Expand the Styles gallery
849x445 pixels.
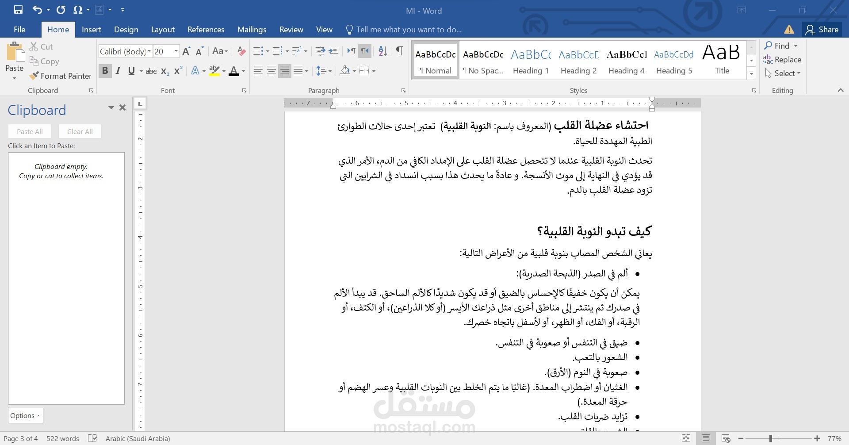[751, 73]
